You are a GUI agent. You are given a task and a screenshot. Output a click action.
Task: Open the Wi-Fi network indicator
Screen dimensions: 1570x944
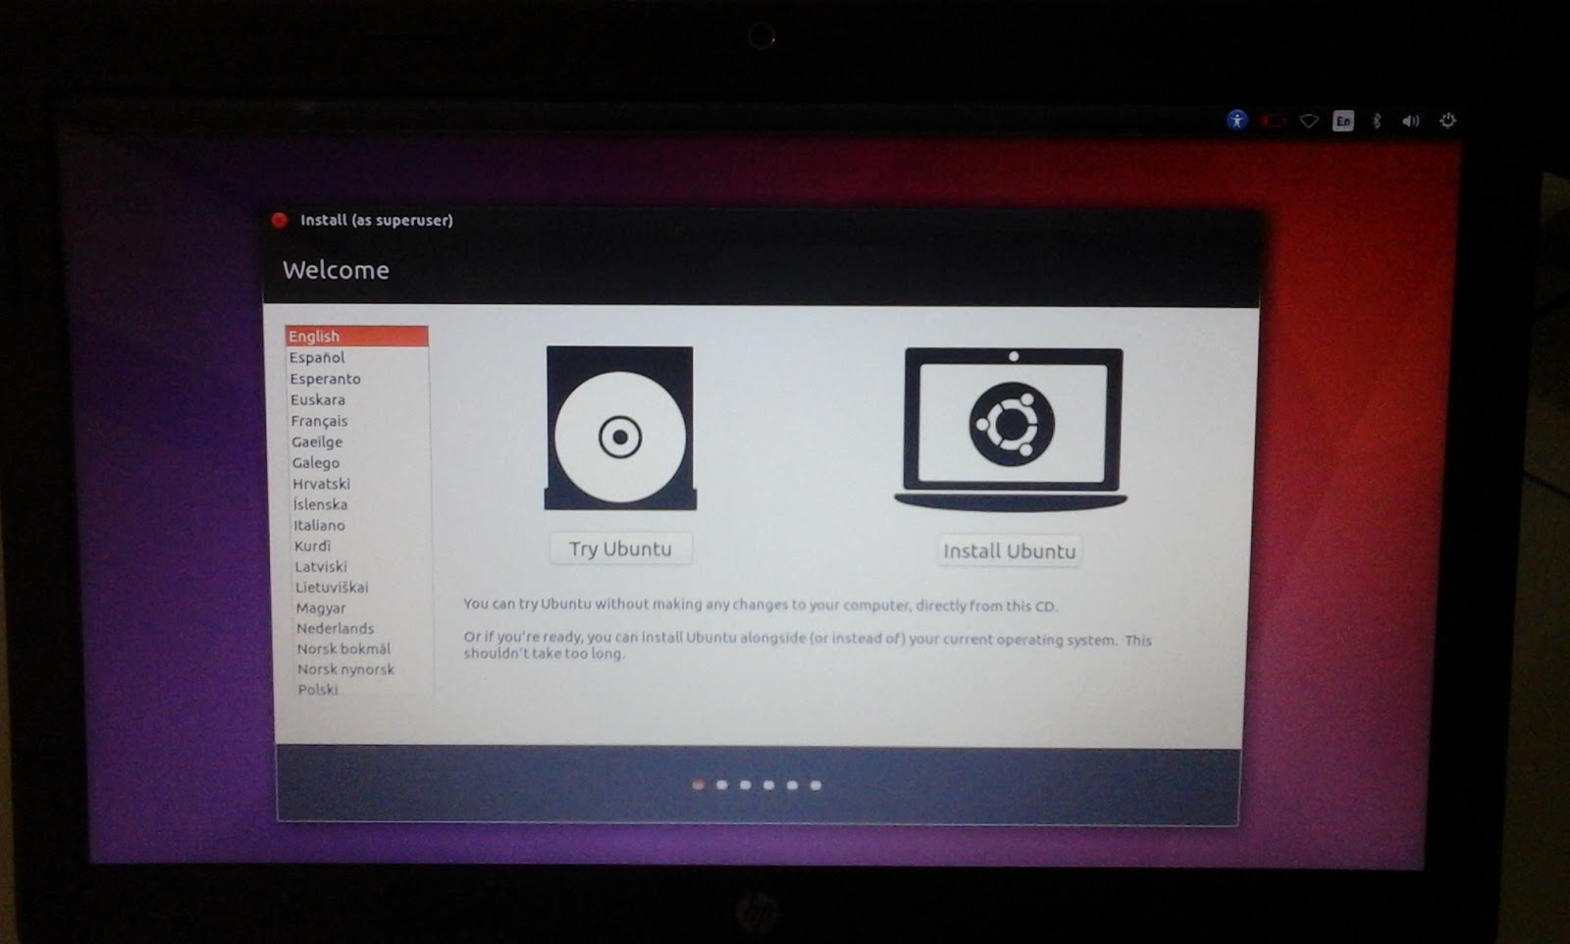1309,120
